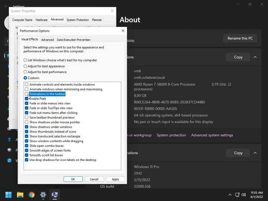The width and height of the screenshot is (268, 201).
Task: Click the product ID 00331-10000-00001-AA505
Action: pos(155,109)
